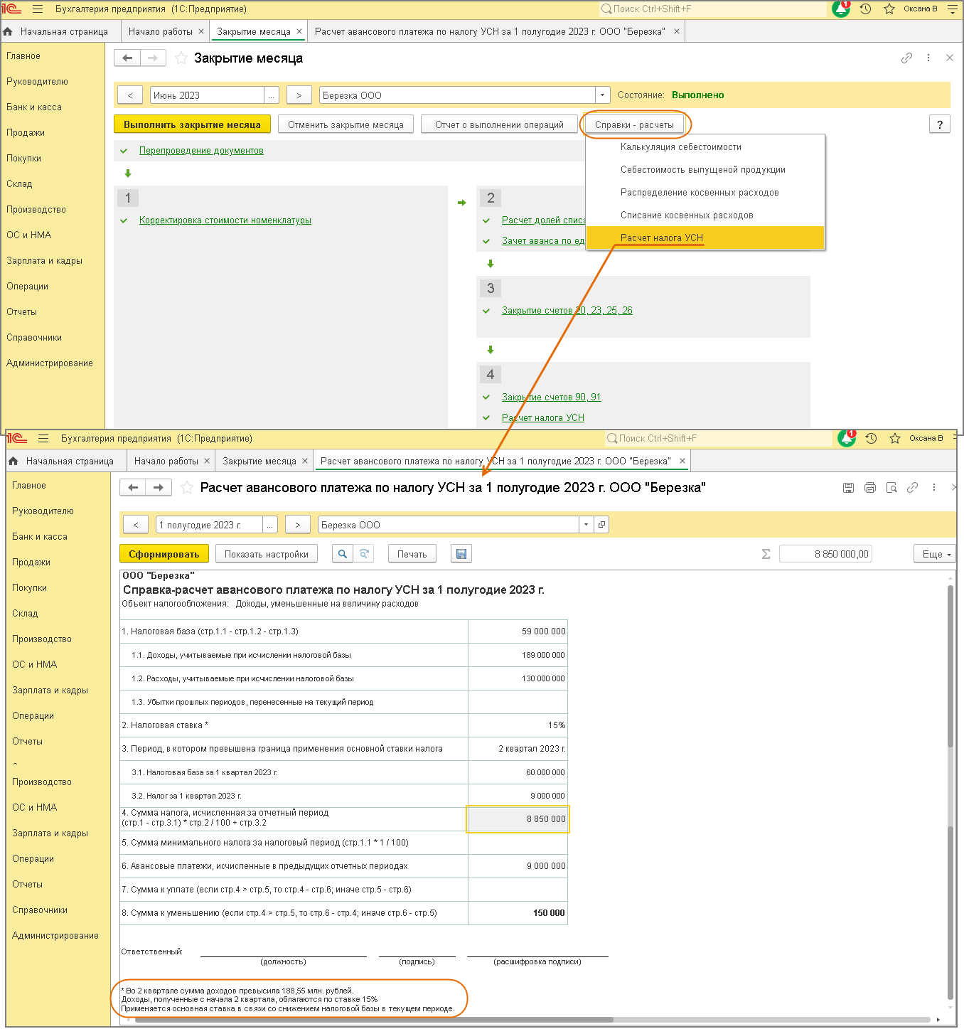Open organization link icon beside Березка ООО
This screenshot has width=964, height=1029.
coord(602,525)
